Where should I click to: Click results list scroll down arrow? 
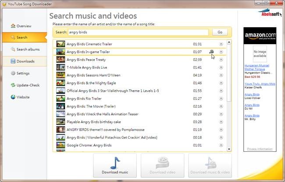(x=229, y=149)
